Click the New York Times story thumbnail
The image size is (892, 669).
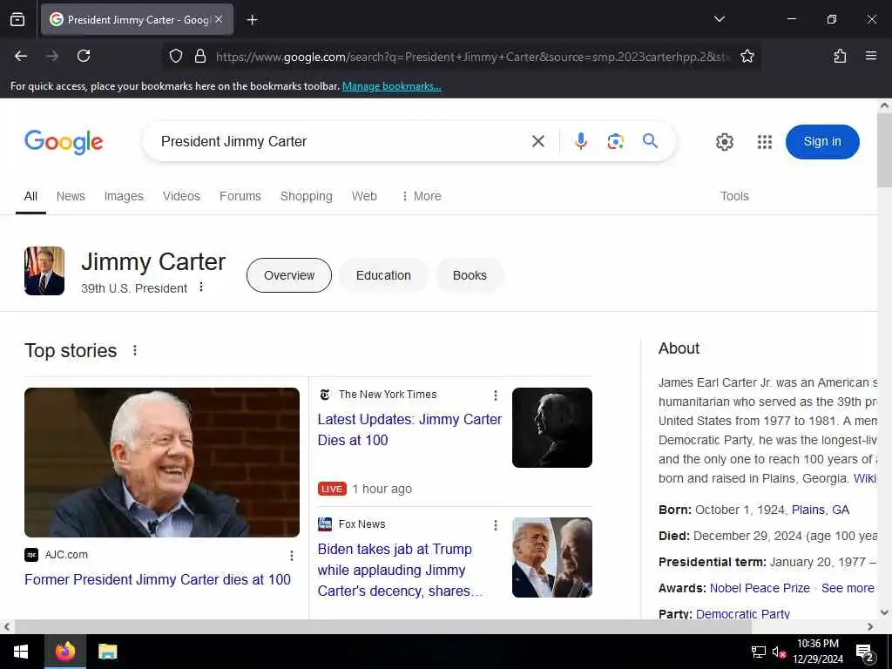tap(551, 428)
